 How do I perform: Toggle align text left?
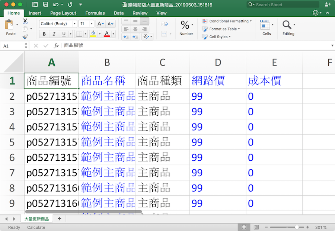pyautogui.click(x=126, y=29)
